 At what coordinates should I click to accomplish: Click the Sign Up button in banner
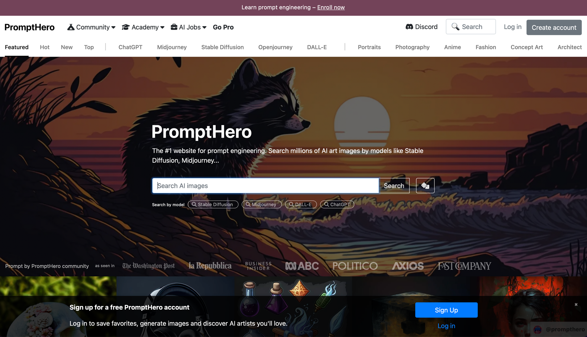point(446,310)
